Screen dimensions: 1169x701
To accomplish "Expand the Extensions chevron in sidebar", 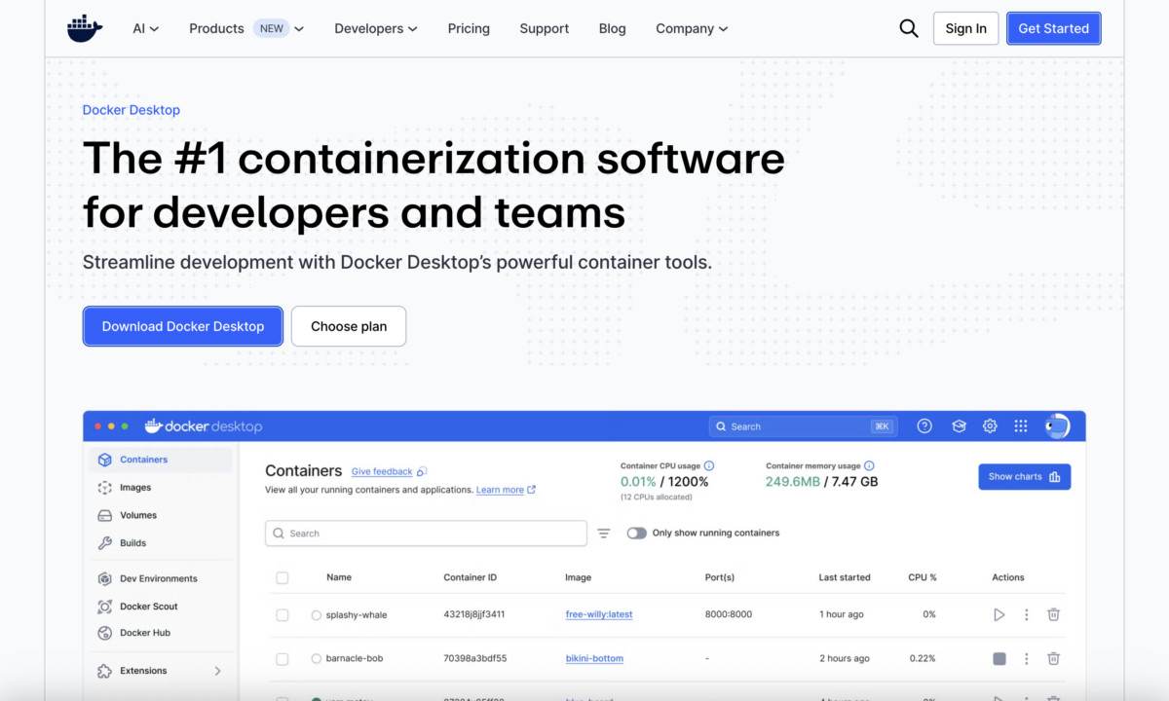I will [x=217, y=671].
